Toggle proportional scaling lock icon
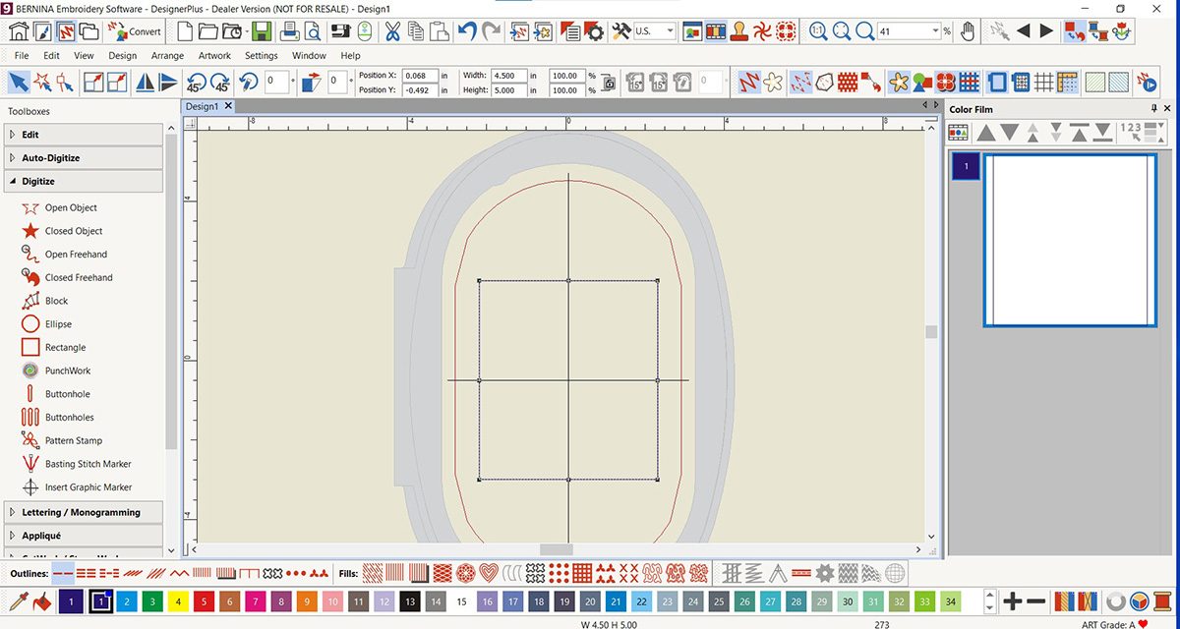 coord(608,83)
